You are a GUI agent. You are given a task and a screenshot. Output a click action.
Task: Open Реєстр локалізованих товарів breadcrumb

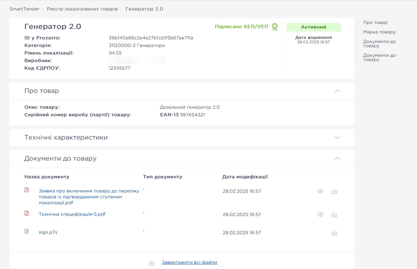pos(82,9)
